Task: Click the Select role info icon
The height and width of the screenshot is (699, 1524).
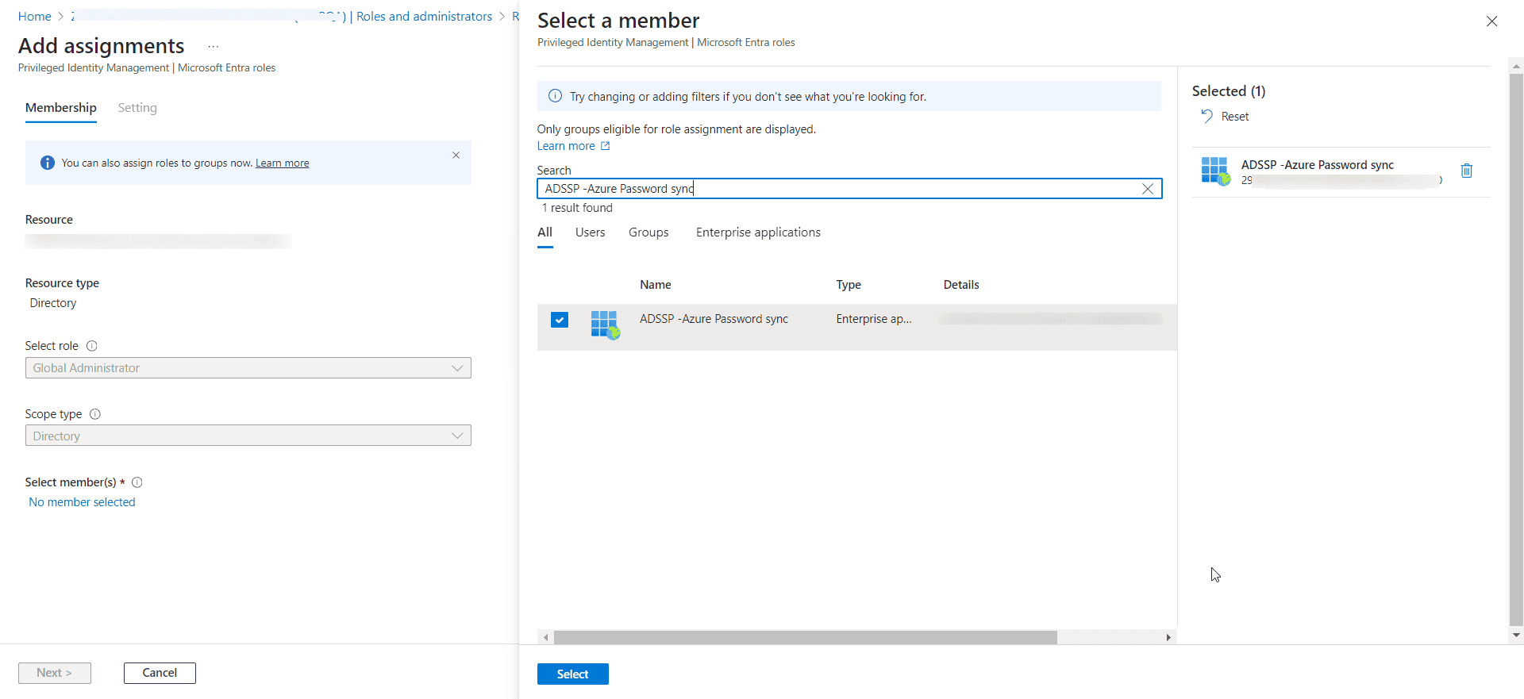Action: [92, 346]
